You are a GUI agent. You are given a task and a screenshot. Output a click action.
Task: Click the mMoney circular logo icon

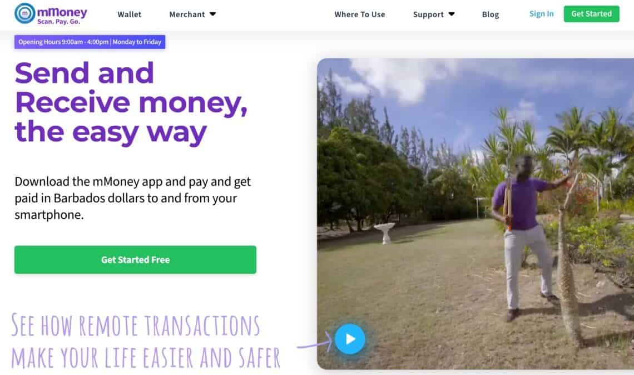click(24, 13)
